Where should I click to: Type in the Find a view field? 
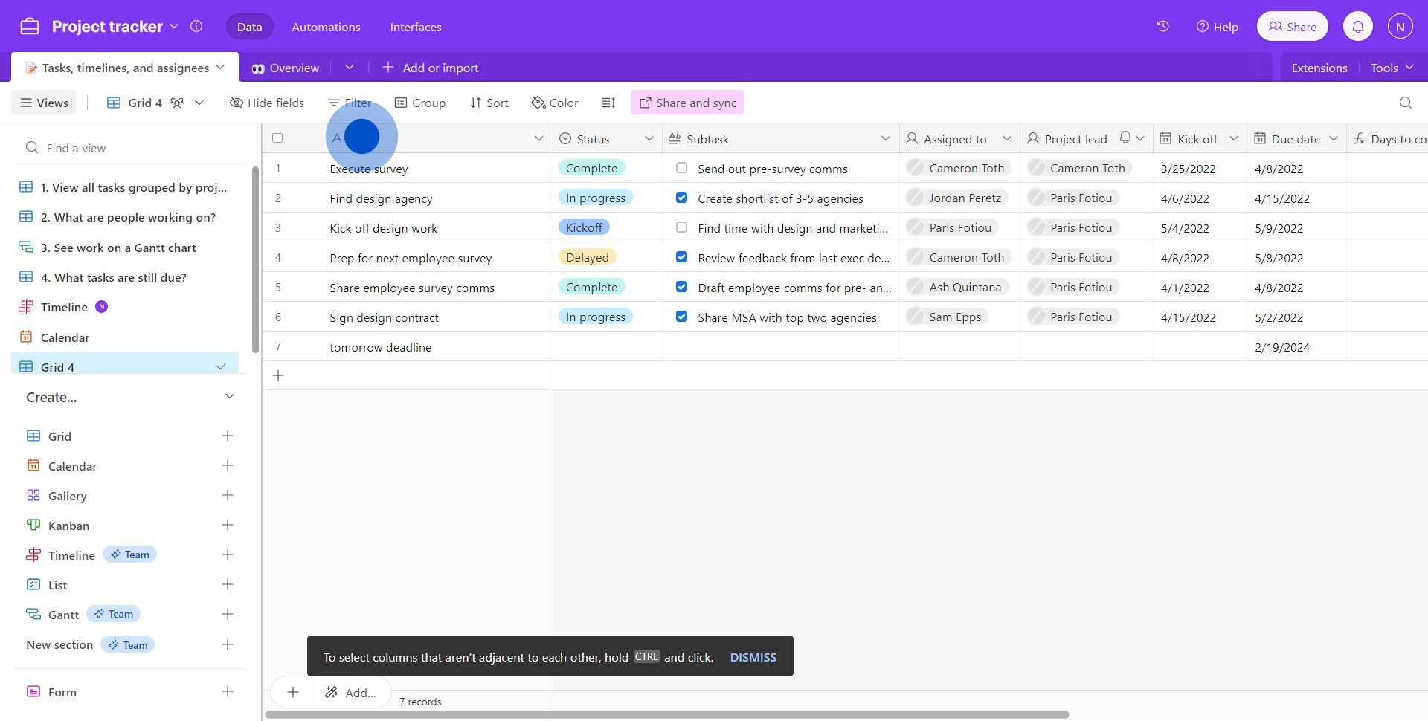[x=134, y=148]
